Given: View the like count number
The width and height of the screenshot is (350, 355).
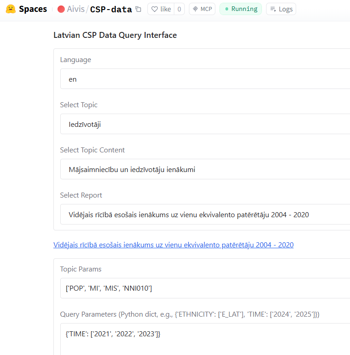Looking at the screenshot, I should [x=179, y=9].
